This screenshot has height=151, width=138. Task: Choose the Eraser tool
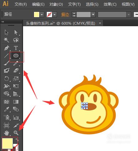pos(16,71)
